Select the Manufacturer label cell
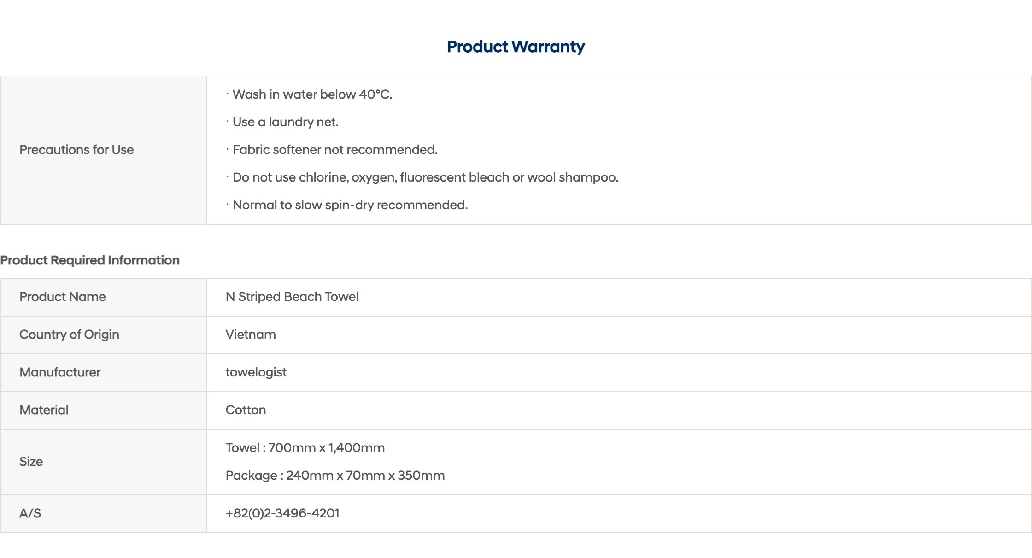This screenshot has width=1032, height=558. (x=104, y=373)
